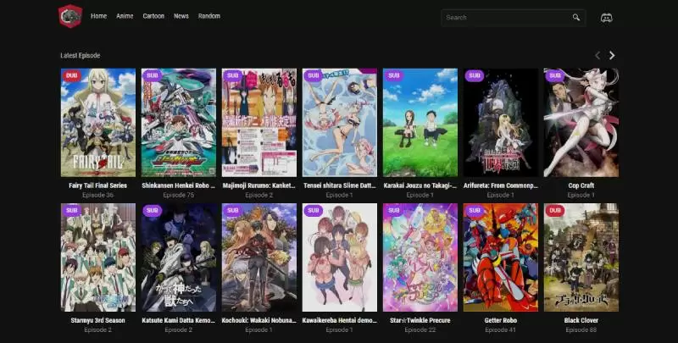Click the Black Clover title link
The height and width of the screenshot is (343, 678).
[581, 320]
